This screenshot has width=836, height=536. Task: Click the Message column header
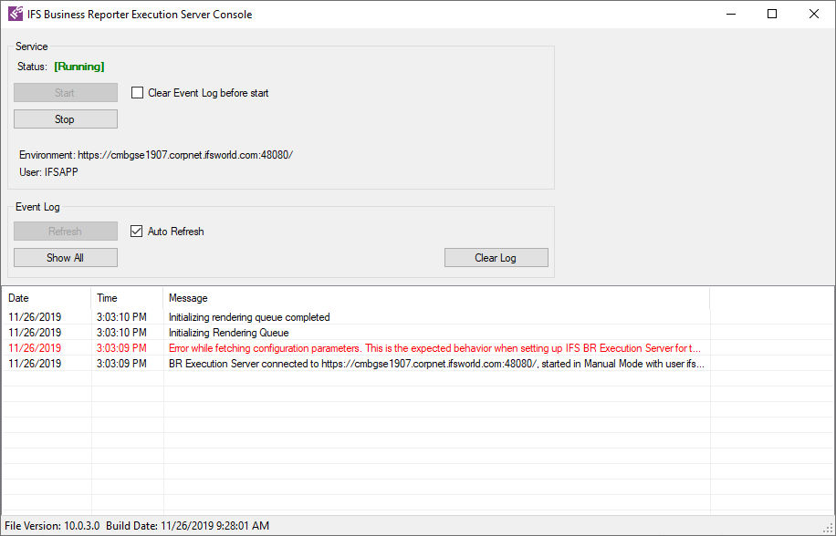pos(436,298)
